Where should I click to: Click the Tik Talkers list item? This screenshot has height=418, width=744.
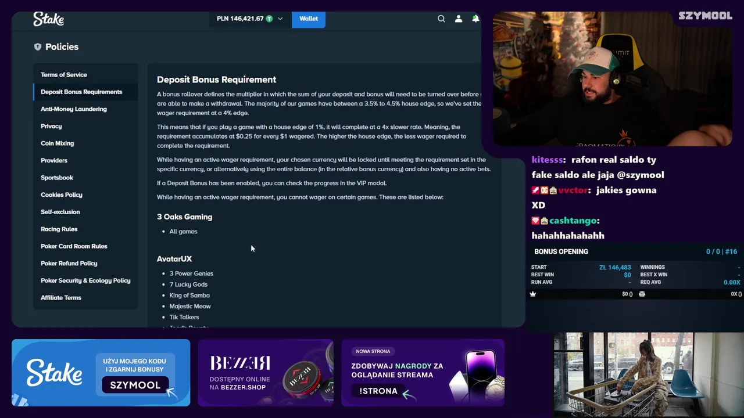click(184, 318)
